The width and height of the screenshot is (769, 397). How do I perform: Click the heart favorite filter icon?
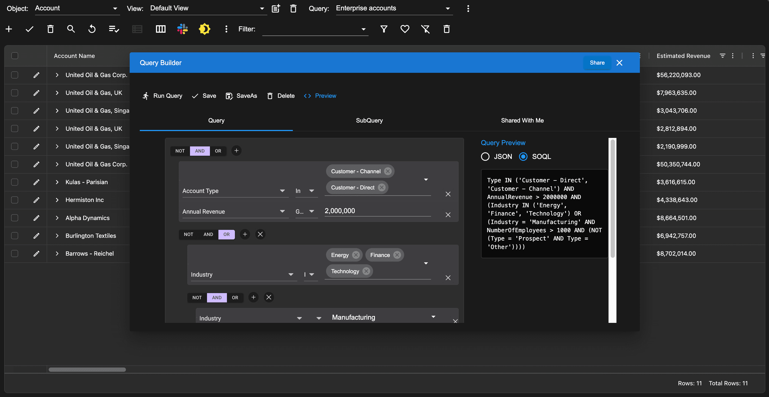click(404, 29)
